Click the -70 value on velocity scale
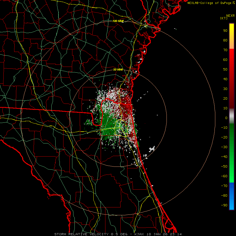The height and width of the screenshot is (236, 236). (x=224, y=186)
